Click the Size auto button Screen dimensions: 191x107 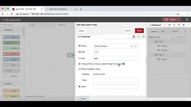click(x=96, y=52)
